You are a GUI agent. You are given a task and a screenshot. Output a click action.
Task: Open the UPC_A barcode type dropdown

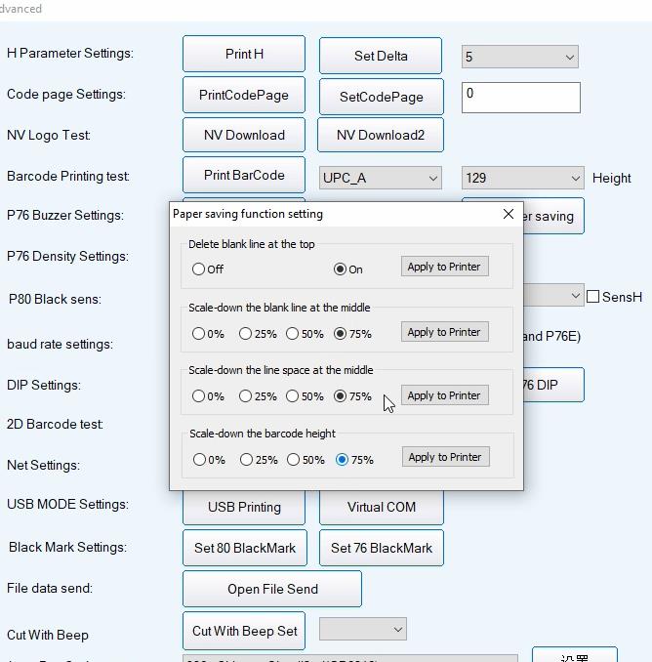pyautogui.click(x=381, y=178)
